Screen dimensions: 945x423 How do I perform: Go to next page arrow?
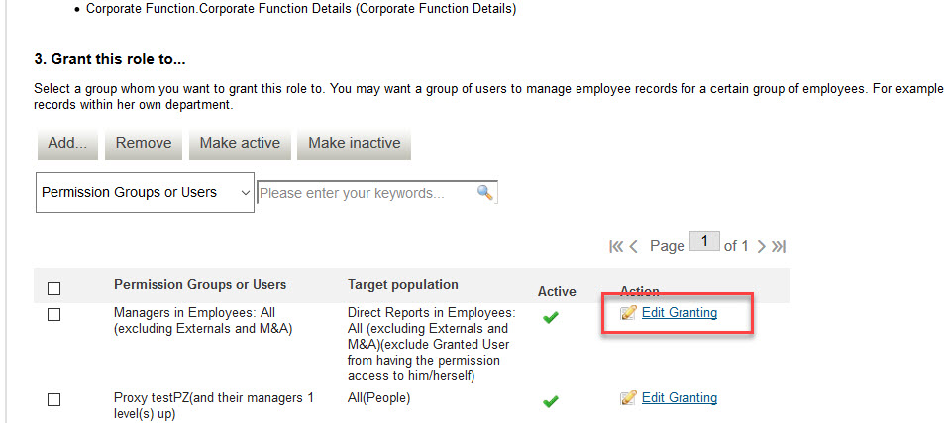point(761,246)
